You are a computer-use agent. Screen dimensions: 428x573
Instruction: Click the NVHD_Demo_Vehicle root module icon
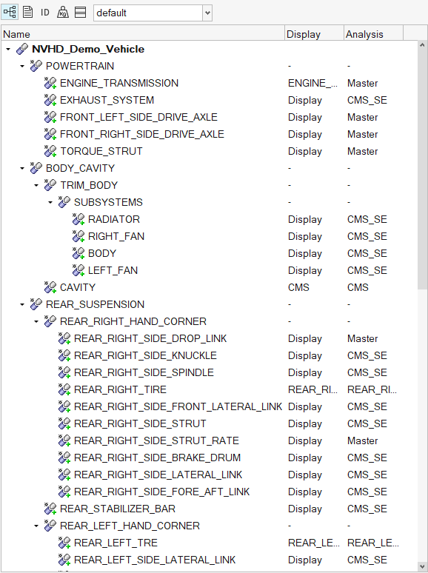[x=22, y=49]
